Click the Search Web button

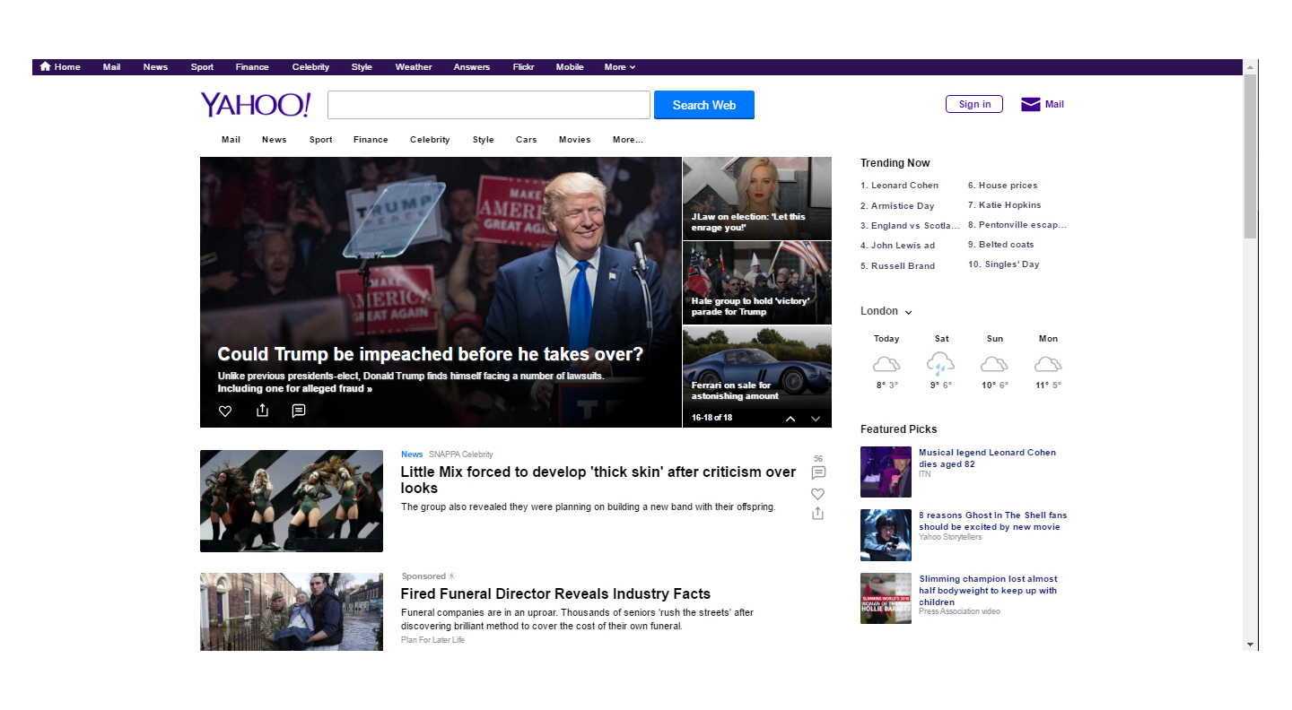704,105
